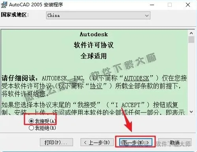Click the 国家或地区 label

[x=15, y=15]
